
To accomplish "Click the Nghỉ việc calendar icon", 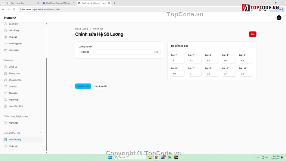I will coord(5,123).
